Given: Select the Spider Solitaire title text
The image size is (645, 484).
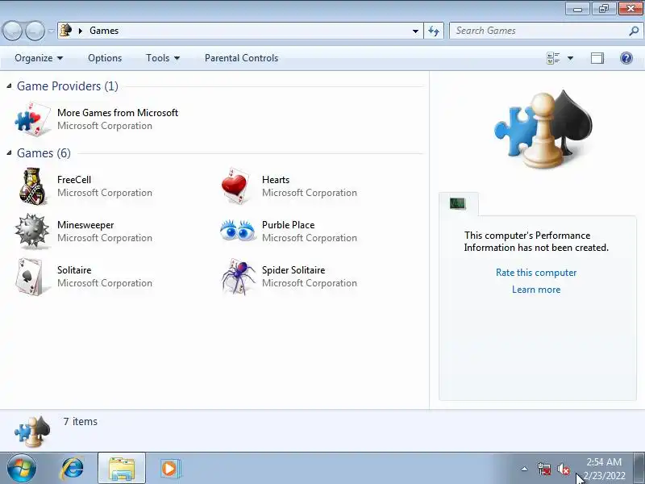Looking at the screenshot, I should click(293, 270).
